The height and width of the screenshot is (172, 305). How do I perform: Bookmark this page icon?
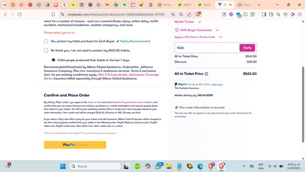click(x=53, y=14)
